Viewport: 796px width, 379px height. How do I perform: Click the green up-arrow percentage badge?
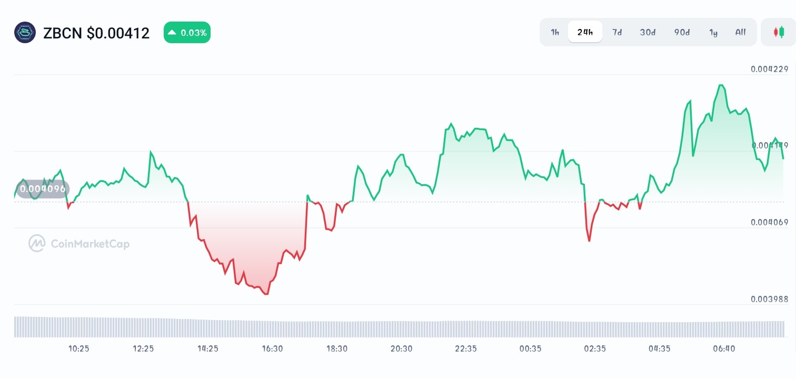(x=187, y=33)
